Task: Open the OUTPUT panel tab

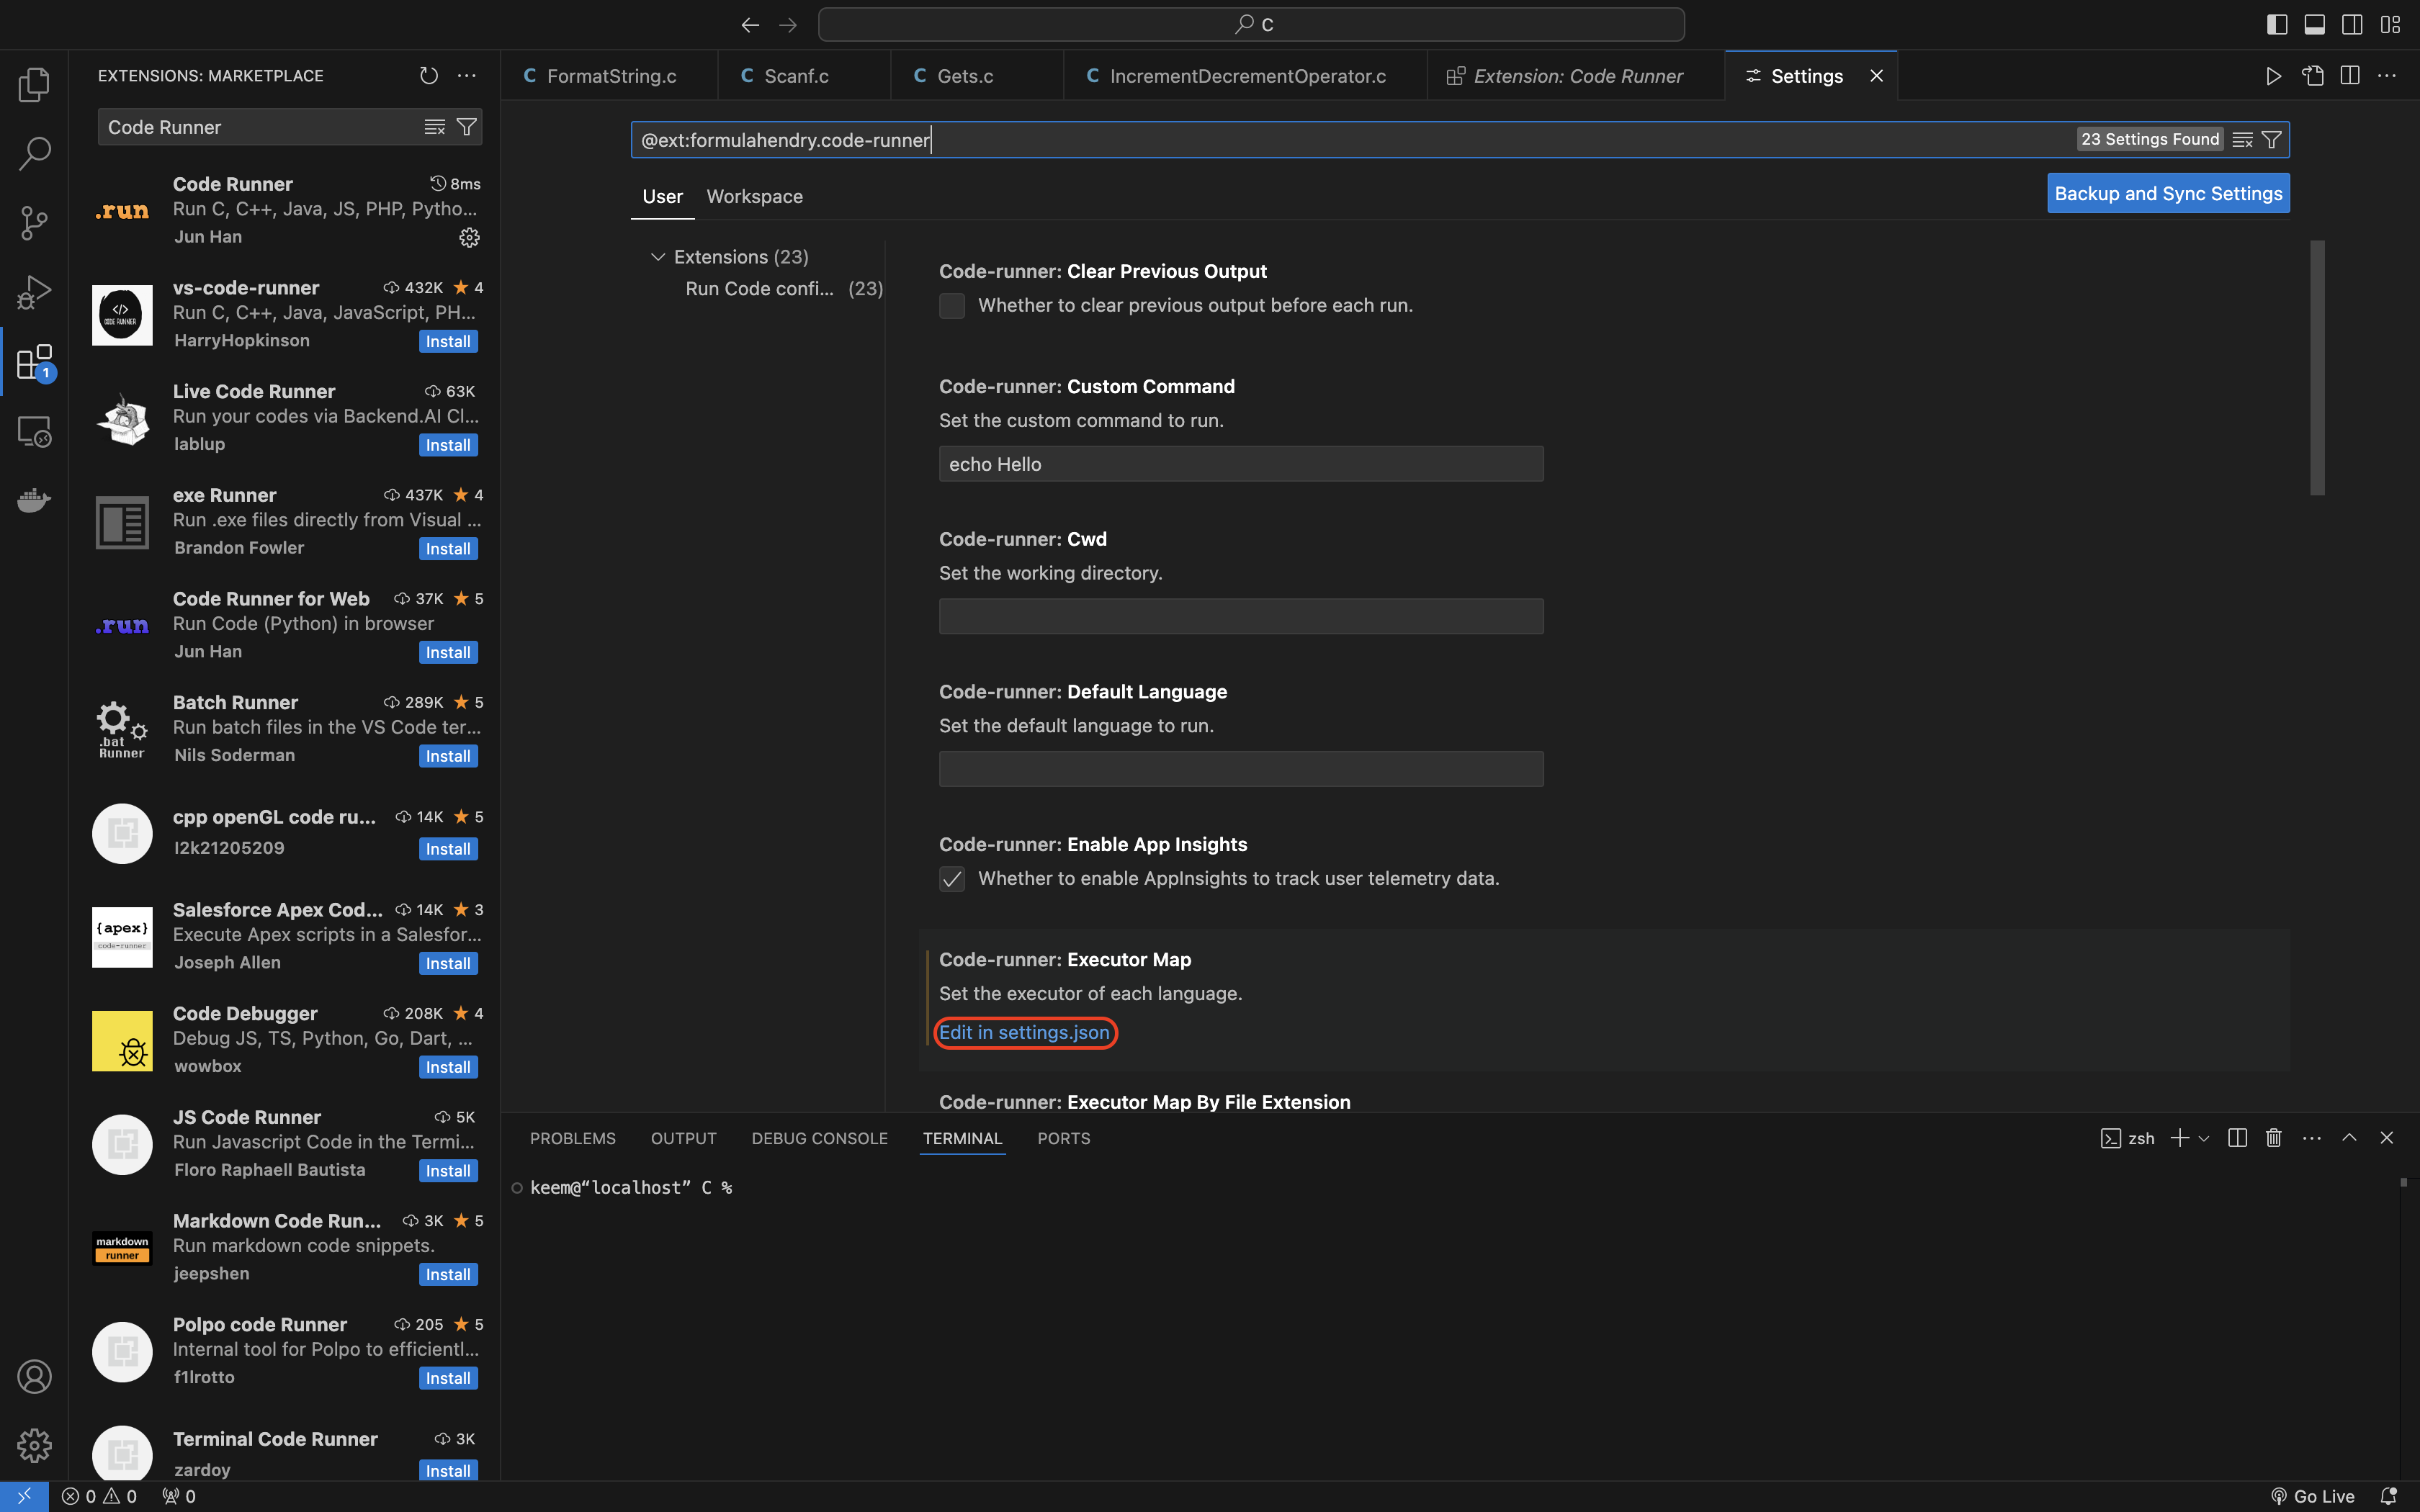Action: 684,1138
